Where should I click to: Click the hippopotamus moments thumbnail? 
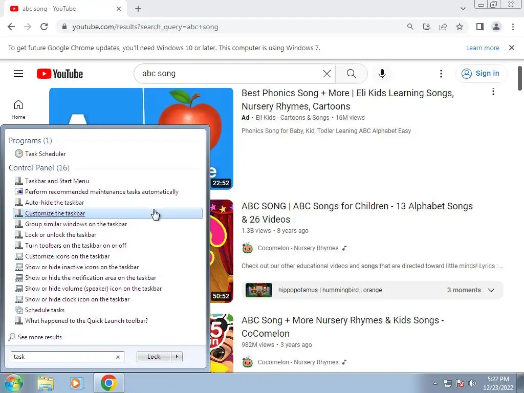[x=259, y=290]
